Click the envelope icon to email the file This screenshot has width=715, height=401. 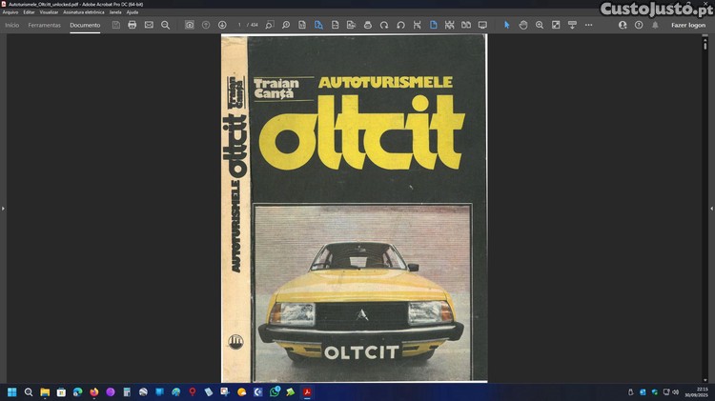149,25
